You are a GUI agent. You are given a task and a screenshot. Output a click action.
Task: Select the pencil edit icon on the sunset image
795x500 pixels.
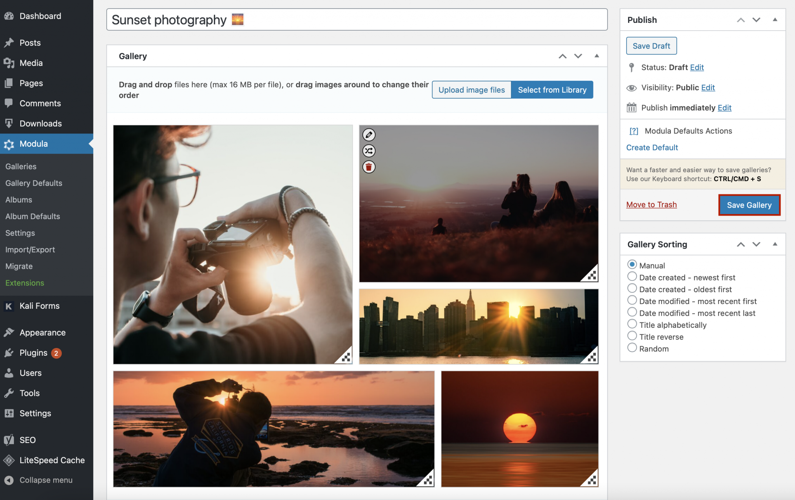(x=368, y=135)
